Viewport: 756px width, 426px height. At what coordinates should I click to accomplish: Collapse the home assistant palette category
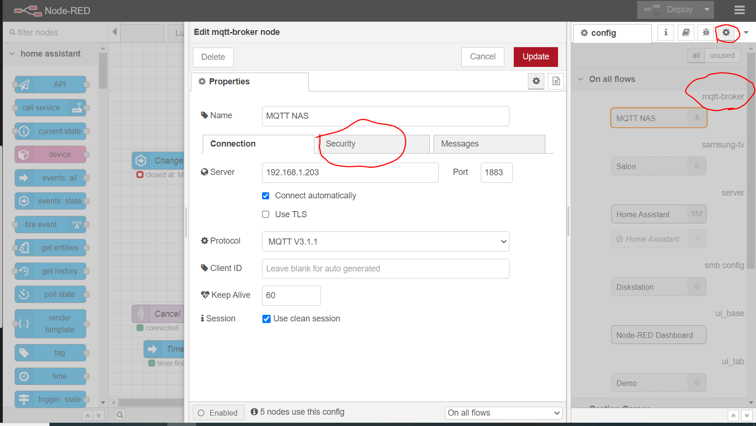50,54
